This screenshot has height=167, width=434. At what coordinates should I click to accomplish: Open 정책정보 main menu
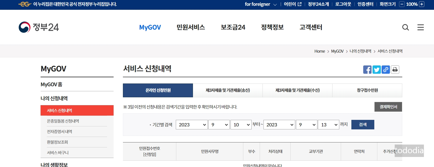272,27
